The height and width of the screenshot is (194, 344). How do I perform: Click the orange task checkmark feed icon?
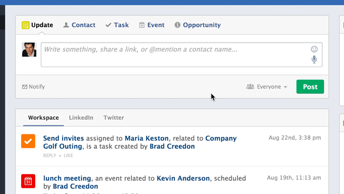28,141
